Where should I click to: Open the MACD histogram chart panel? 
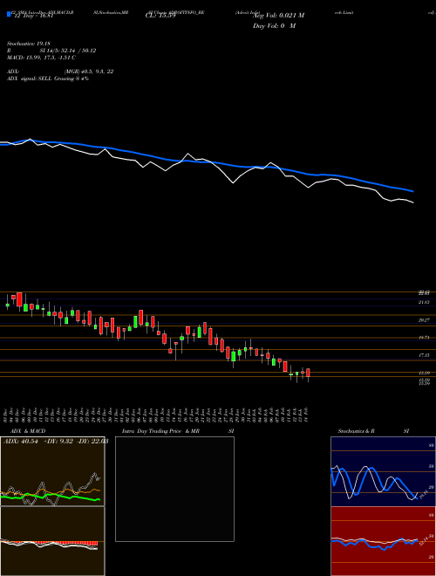[x=52, y=541]
